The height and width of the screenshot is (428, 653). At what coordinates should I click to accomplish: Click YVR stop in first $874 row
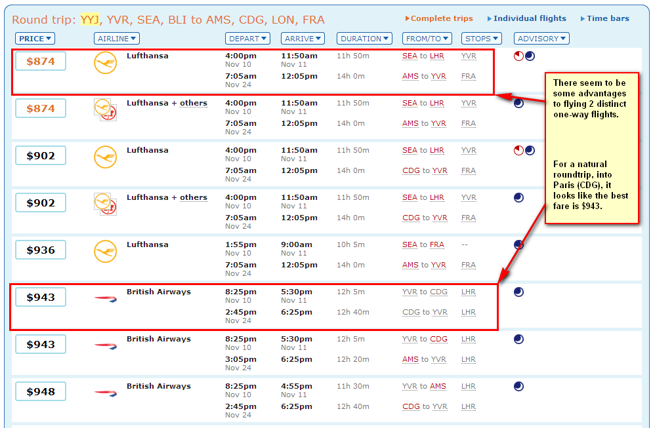(469, 56)
